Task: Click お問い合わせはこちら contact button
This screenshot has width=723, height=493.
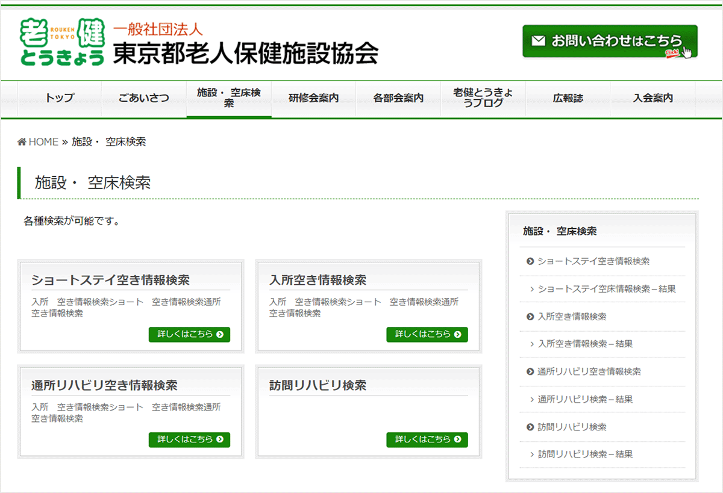Action: point(610,42)
